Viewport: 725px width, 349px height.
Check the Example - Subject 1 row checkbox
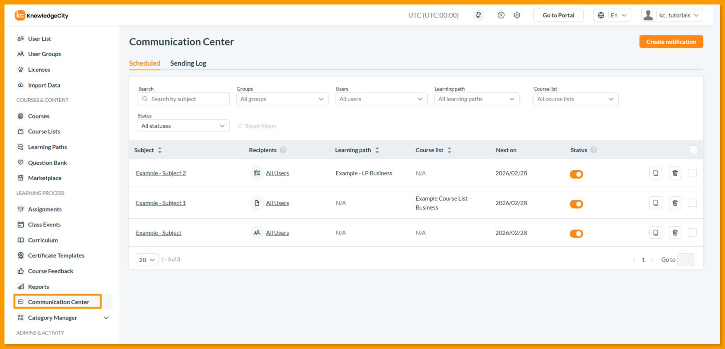point(692,203)
